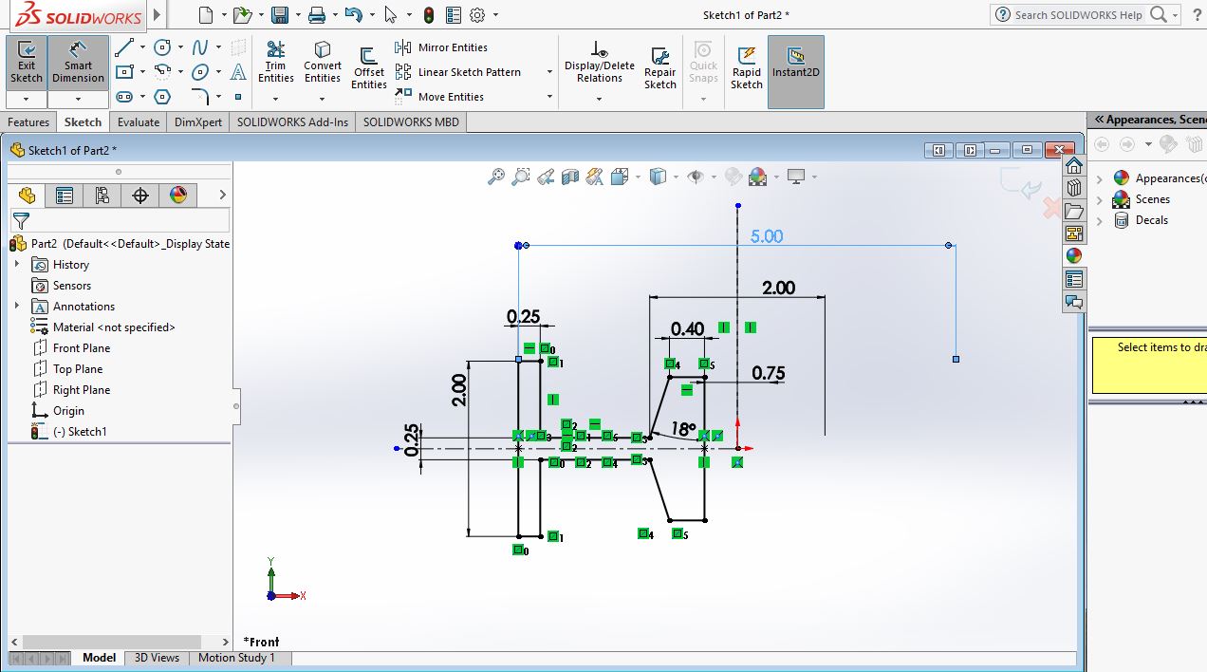The width and height of the screenshot is (1207, 672).
Task: Click the 18° angle dimension
Action: point(683,429)
